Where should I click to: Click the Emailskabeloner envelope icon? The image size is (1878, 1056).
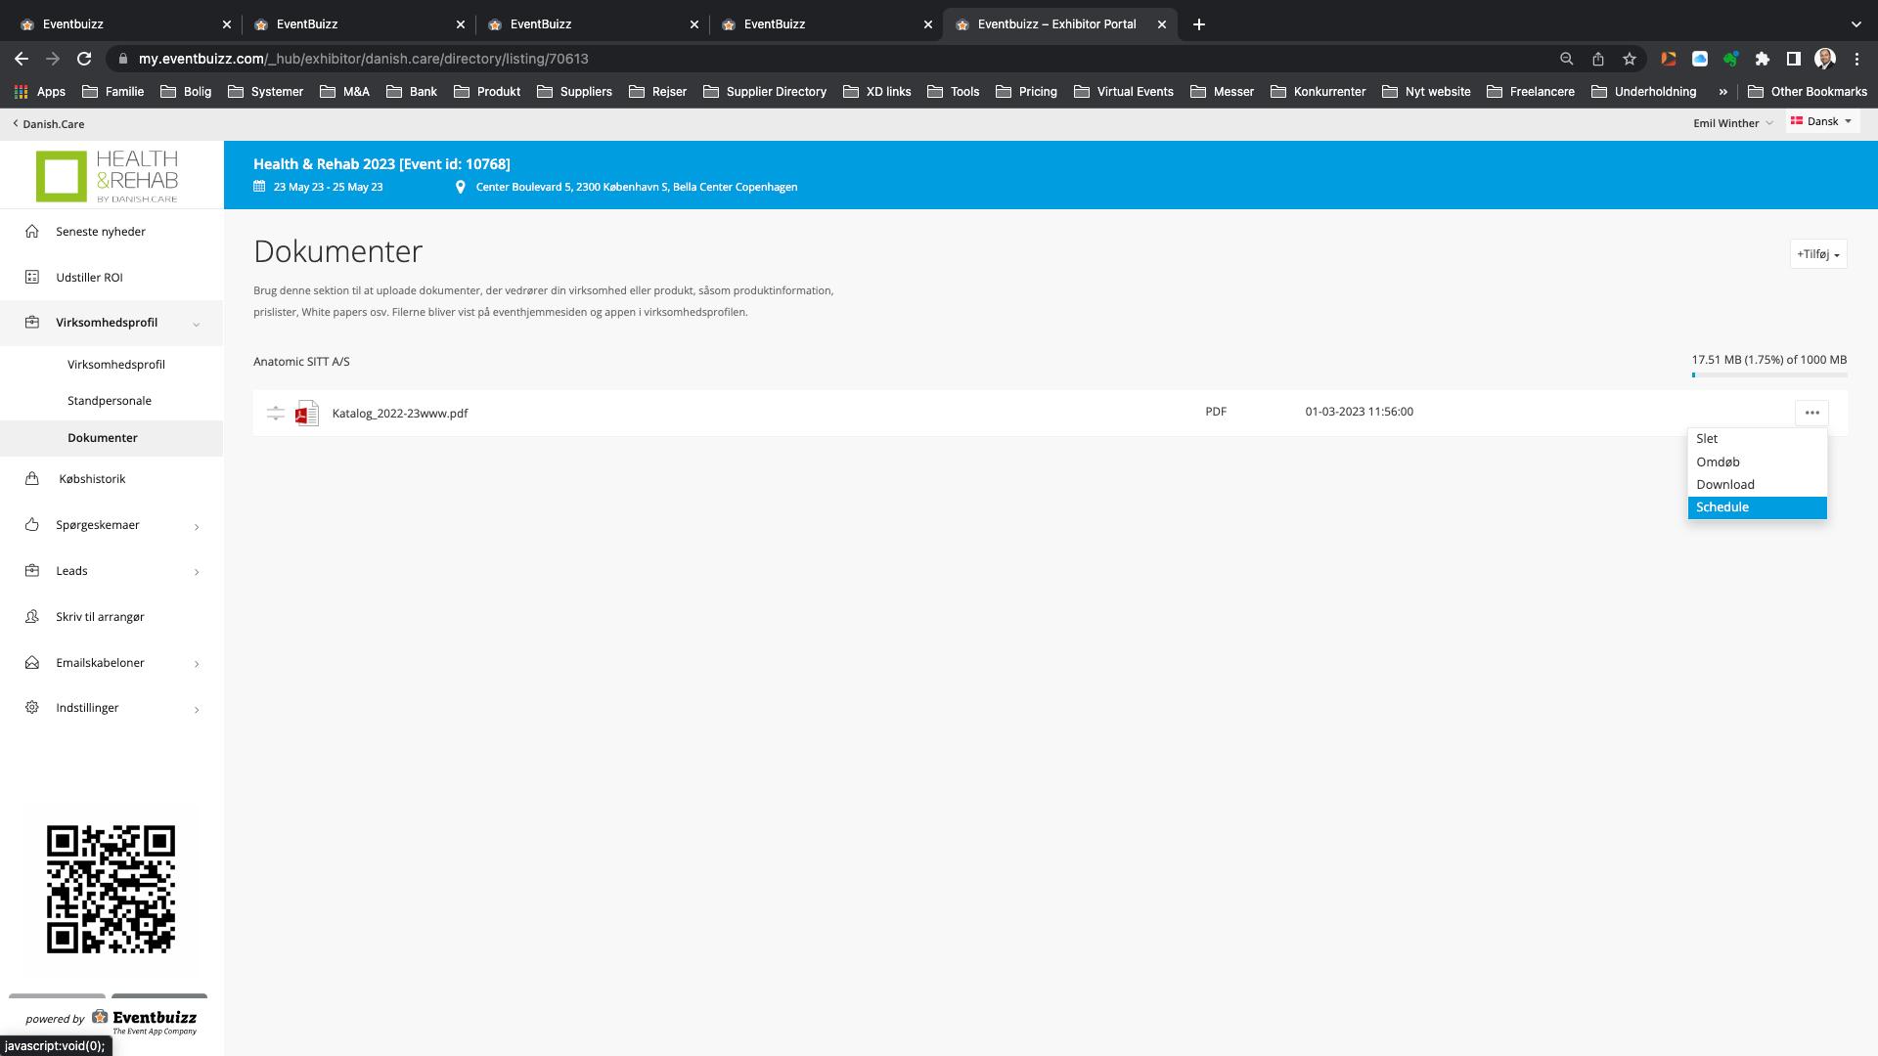(32, 663)
